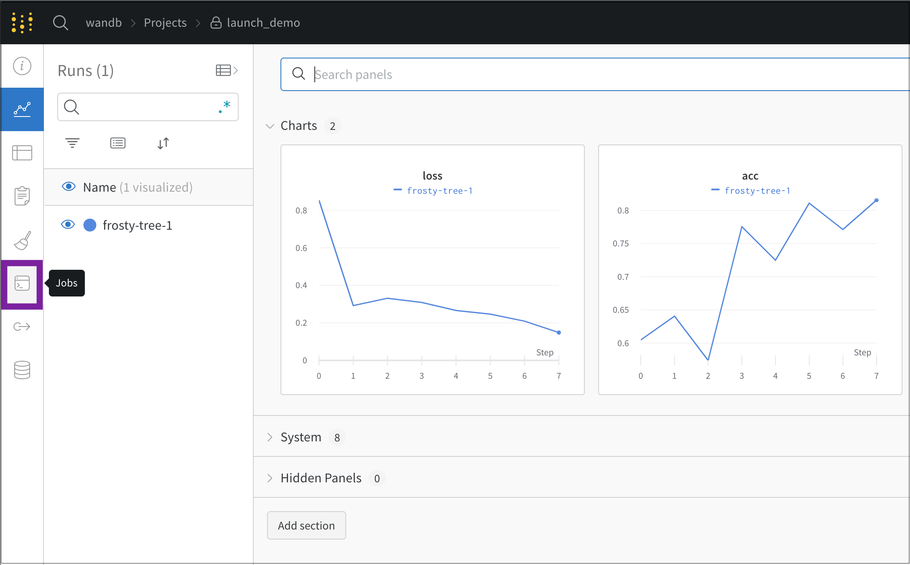The height and width of the screenshot is (565, 910).
Task: Click the filter runs icon
Action: pyautogui.click(x=72, y=142)
